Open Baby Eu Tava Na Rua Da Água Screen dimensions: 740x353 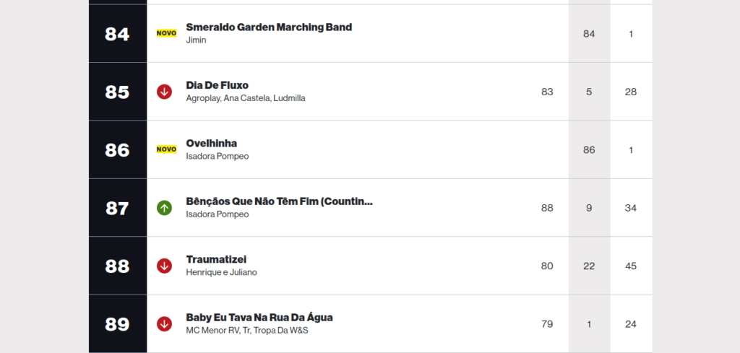pos(259,318)
